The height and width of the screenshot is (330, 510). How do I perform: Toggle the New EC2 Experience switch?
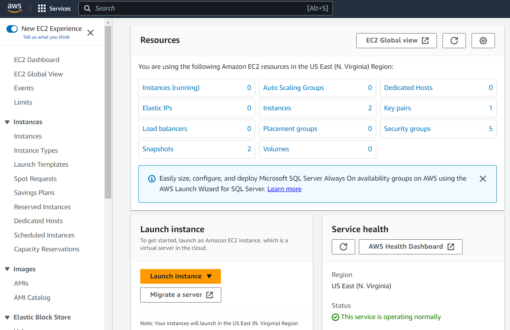pos(12,29)
